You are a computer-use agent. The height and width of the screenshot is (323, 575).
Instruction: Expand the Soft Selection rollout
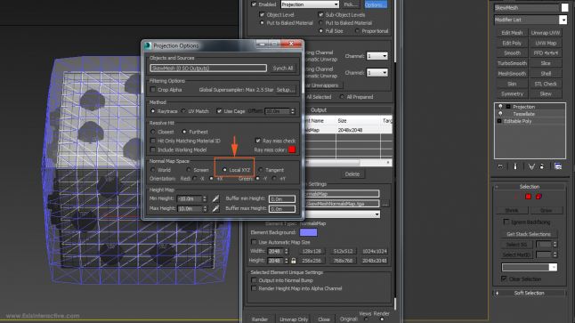(529, 293)
